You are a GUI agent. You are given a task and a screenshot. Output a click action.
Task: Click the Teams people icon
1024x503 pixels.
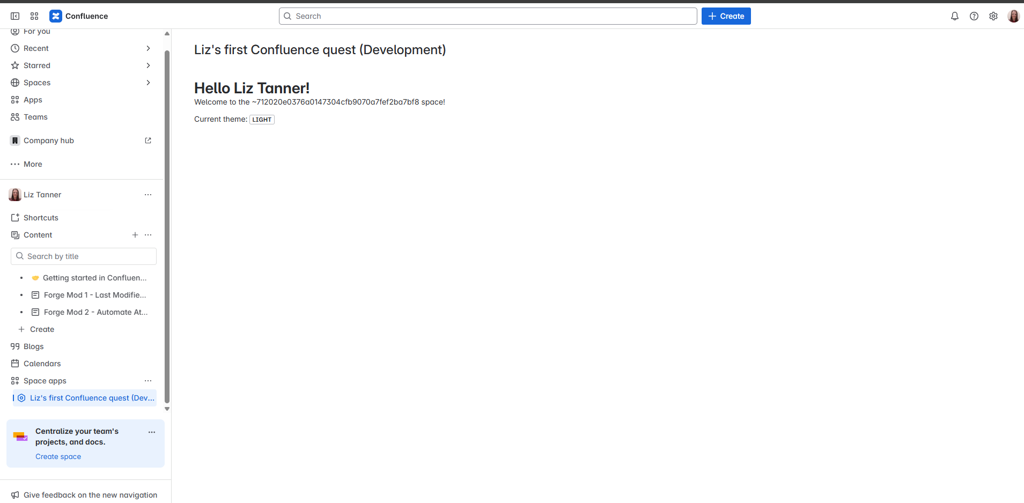tap(15, 117)
